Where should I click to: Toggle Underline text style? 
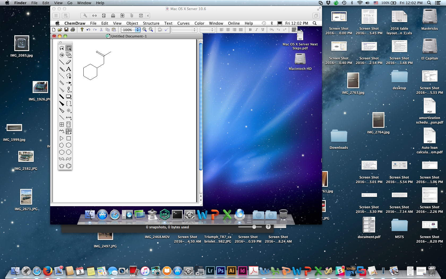coord(263,30)
